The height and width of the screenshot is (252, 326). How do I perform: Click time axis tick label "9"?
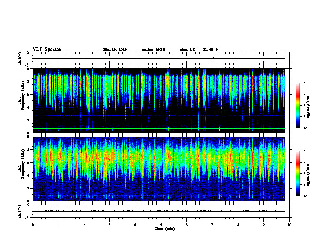tap(263, 225)
